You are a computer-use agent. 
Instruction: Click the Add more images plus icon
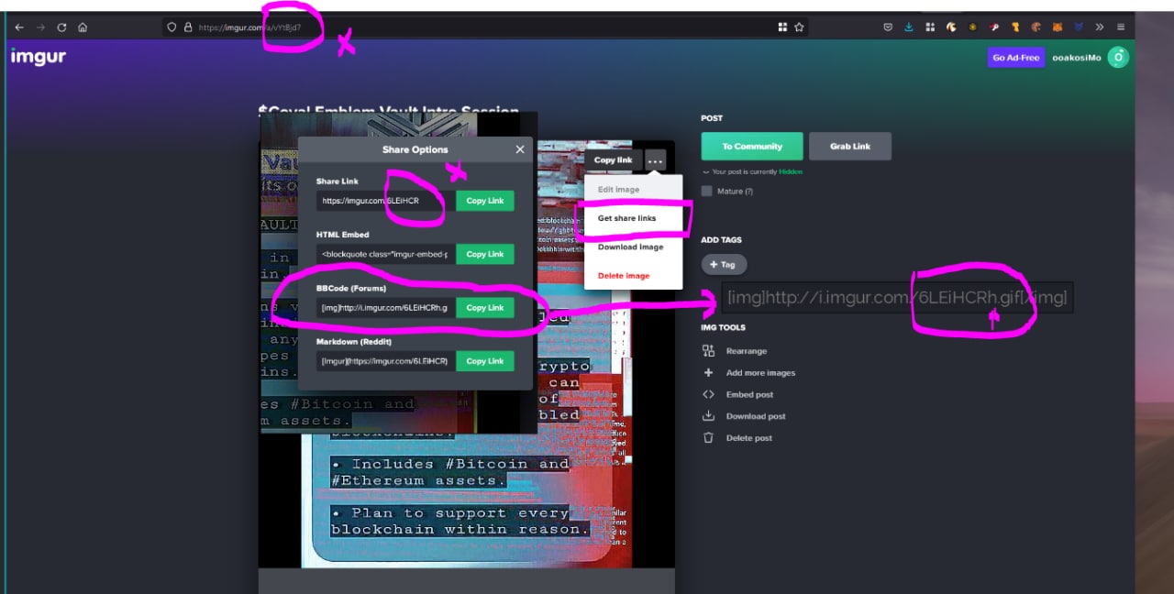(x=708, y=373)
